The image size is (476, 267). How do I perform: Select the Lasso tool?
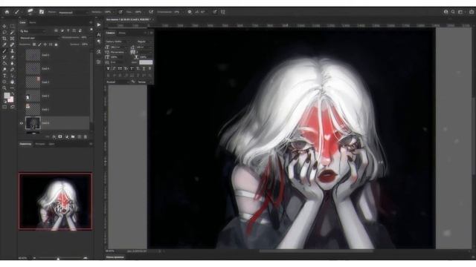point(4,32)
